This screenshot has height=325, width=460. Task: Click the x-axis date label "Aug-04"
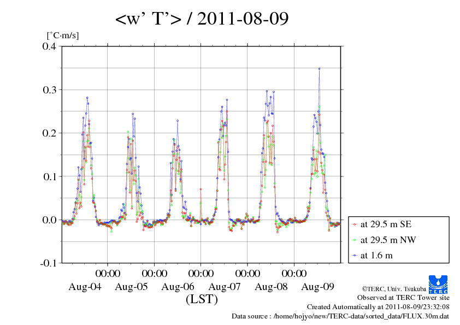pyautogui.click(x=85, y=287)
